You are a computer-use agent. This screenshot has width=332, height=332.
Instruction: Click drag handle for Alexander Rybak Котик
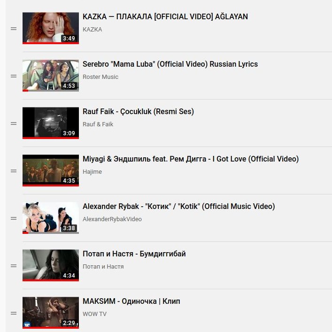tap(14, 218)
